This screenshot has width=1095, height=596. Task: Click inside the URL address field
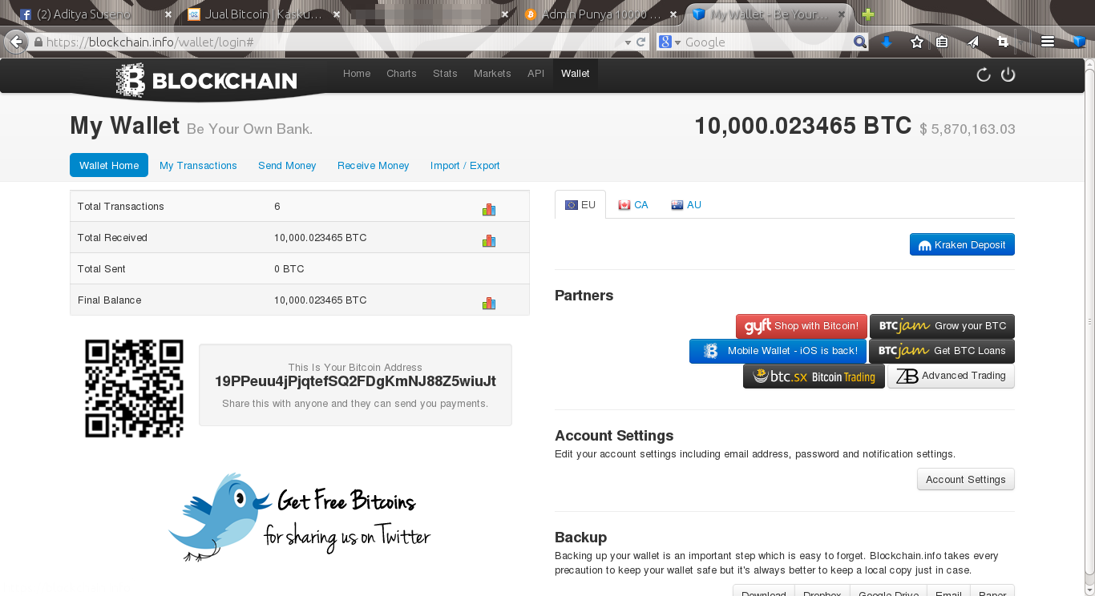[x=333, y=42]
